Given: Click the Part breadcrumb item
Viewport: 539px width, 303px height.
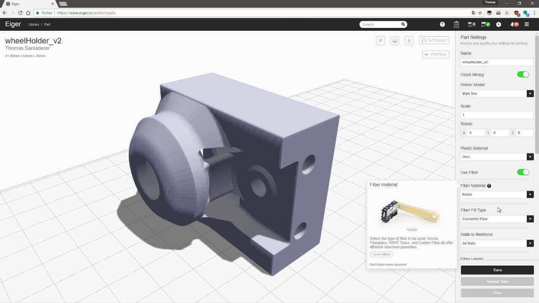Looking at the screenshot, I should tap(47, 24).
